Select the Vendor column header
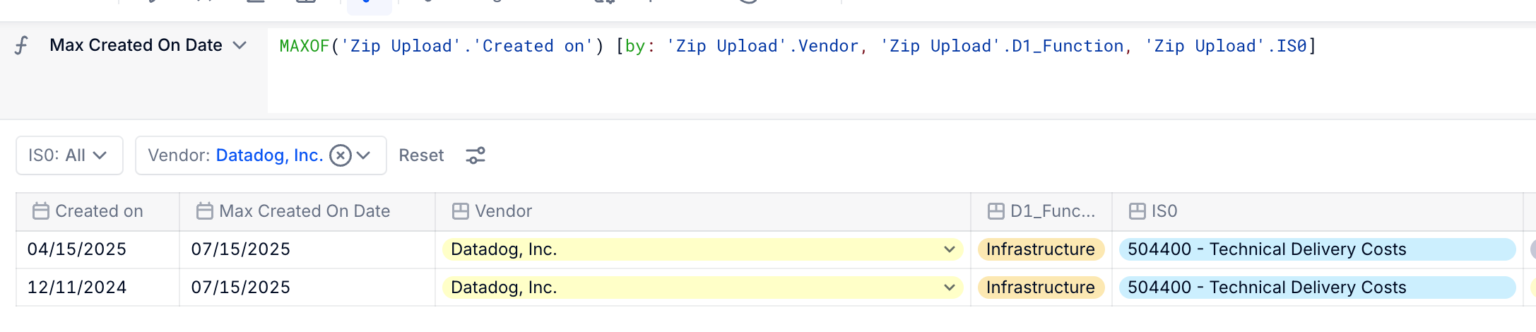The width and height of the screenshot is (1536, 332). click(x=703, y=211)
